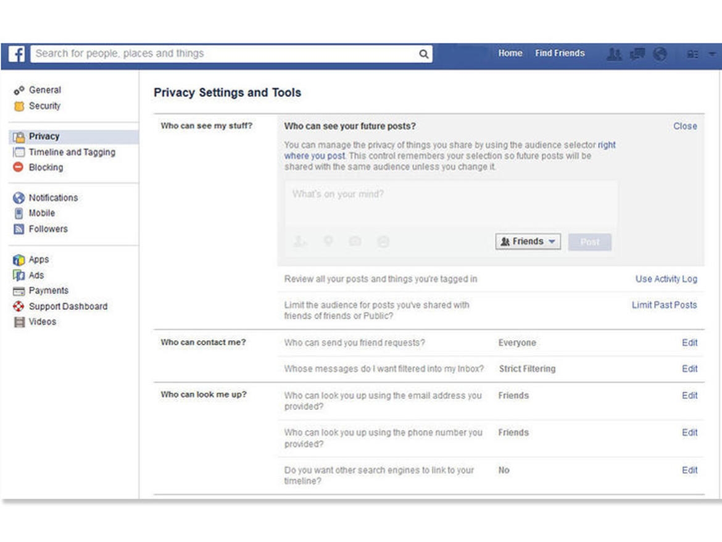Image resolution: width=722 pixels, height=542 pixels.
Task: Open the Friends audience selector dropdown
Action: 528,241
